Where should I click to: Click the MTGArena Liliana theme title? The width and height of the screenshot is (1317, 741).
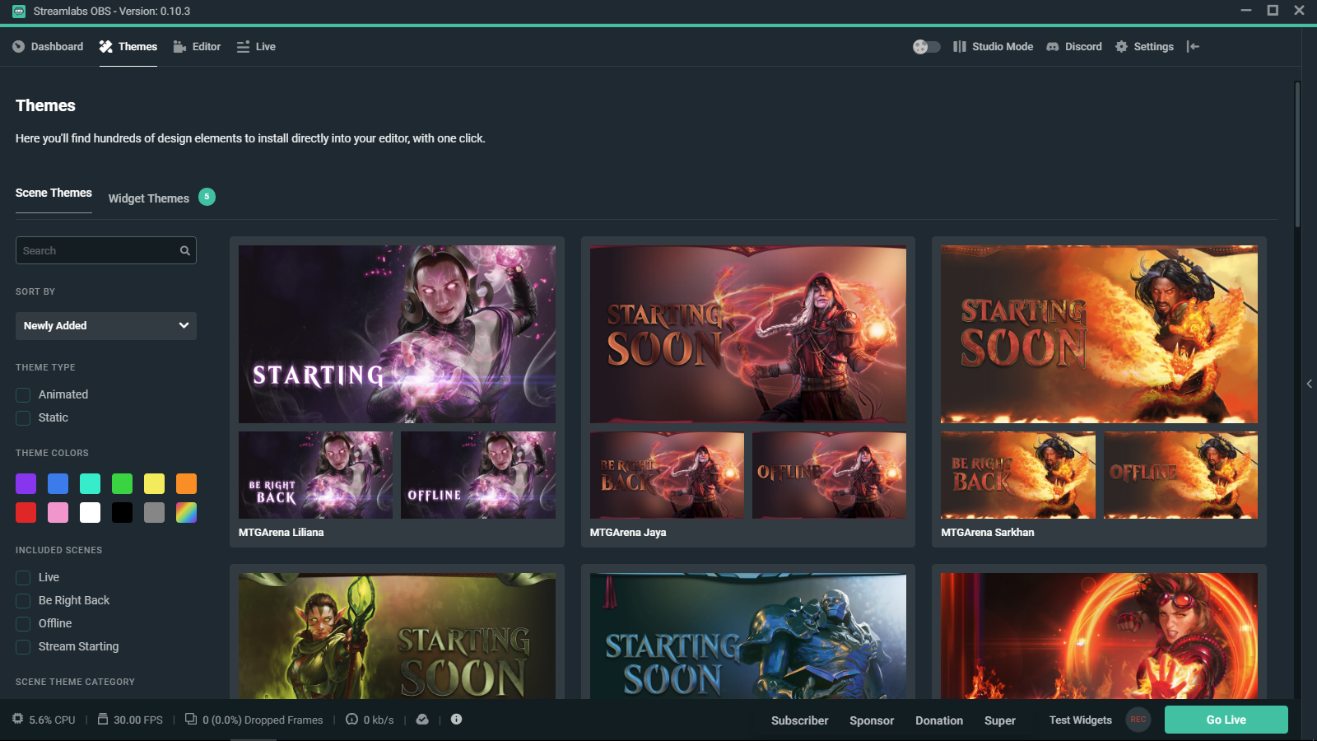coord(282,533)
